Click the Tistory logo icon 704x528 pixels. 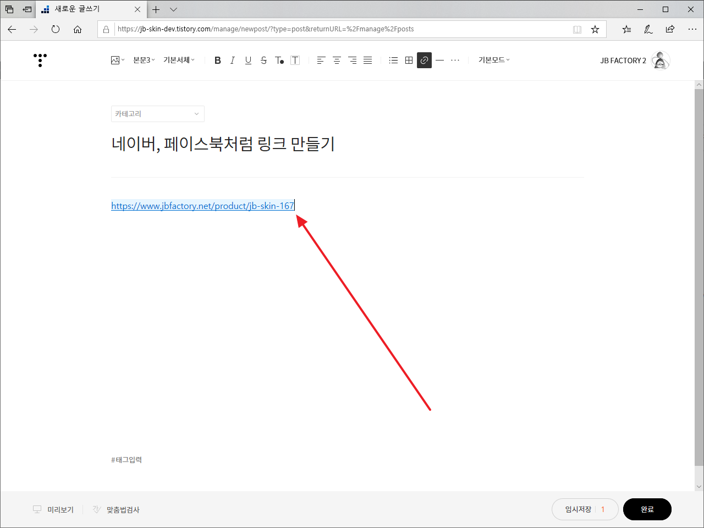pos(40,60)
